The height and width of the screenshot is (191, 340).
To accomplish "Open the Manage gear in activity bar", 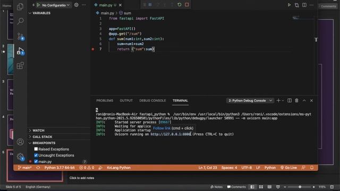I will click(x=20, y=157).
